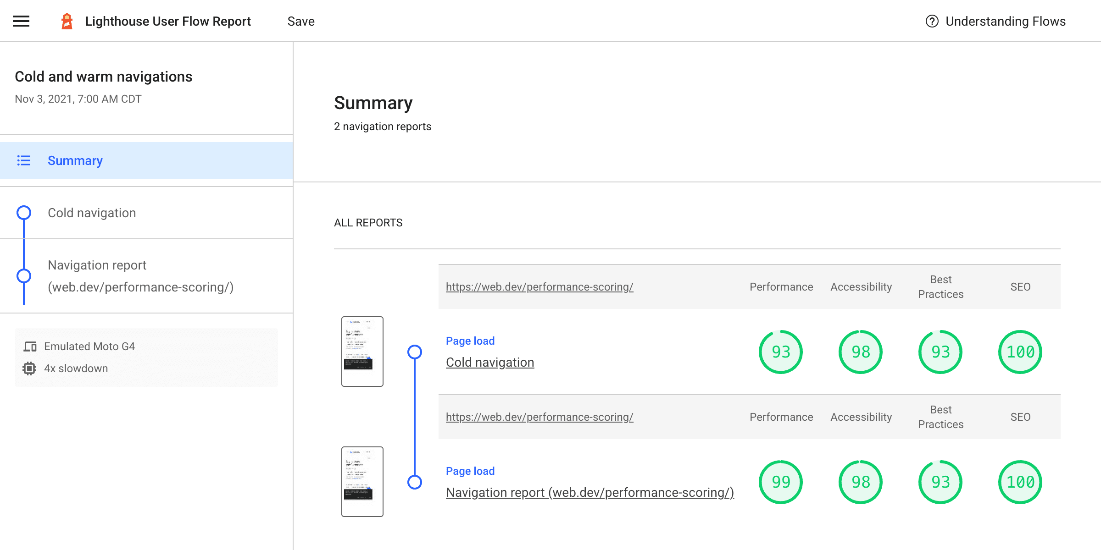Click the Lighthouse hamburger menu icon
The image size is (1101, 550).
click(22, 21)
